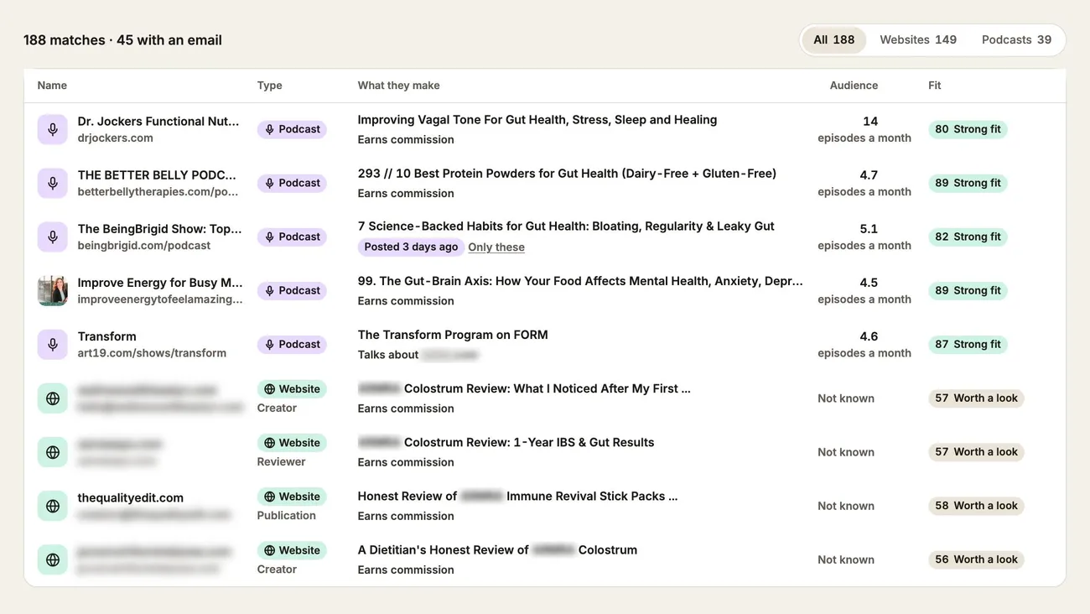Open 'The Transform Program on FORM' title
This screenshot has width=1090, height=614.
click(x=453, y=335)
